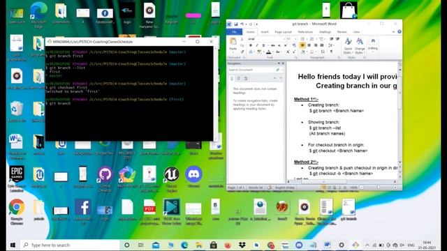Open Settings gear on taskbar
This screenshot has height=251, width=447.
pyautogui.click(x=342, y=245)
